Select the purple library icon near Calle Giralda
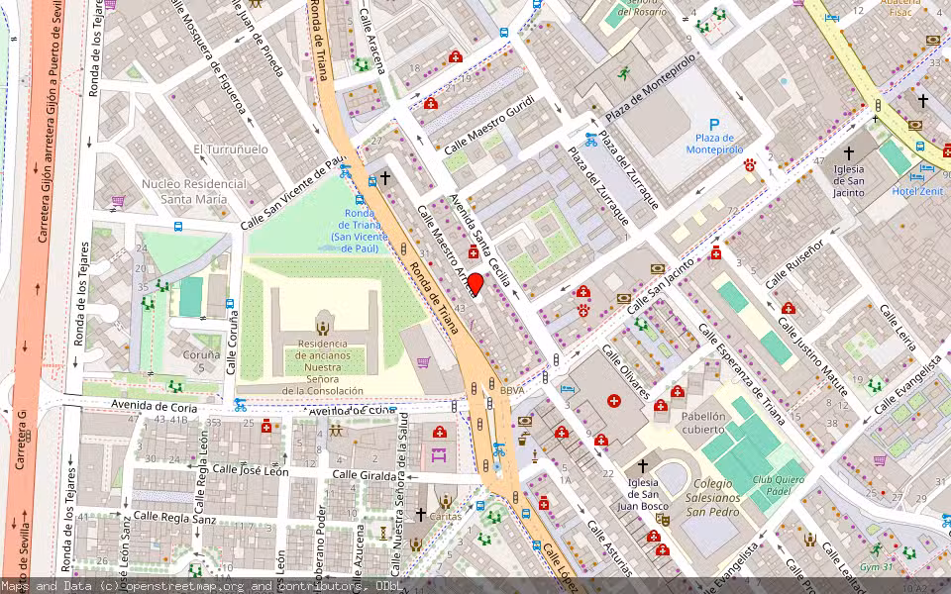951x594 pixels. point(439,454)
